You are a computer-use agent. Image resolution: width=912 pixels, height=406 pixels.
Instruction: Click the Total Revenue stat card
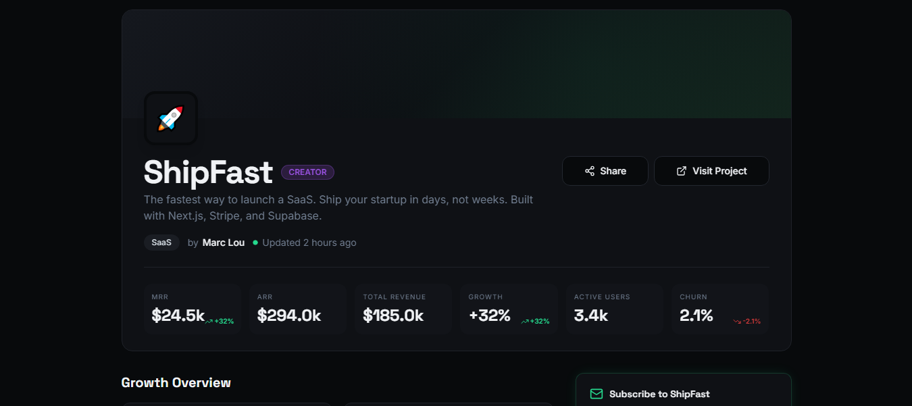click(403, 308)
